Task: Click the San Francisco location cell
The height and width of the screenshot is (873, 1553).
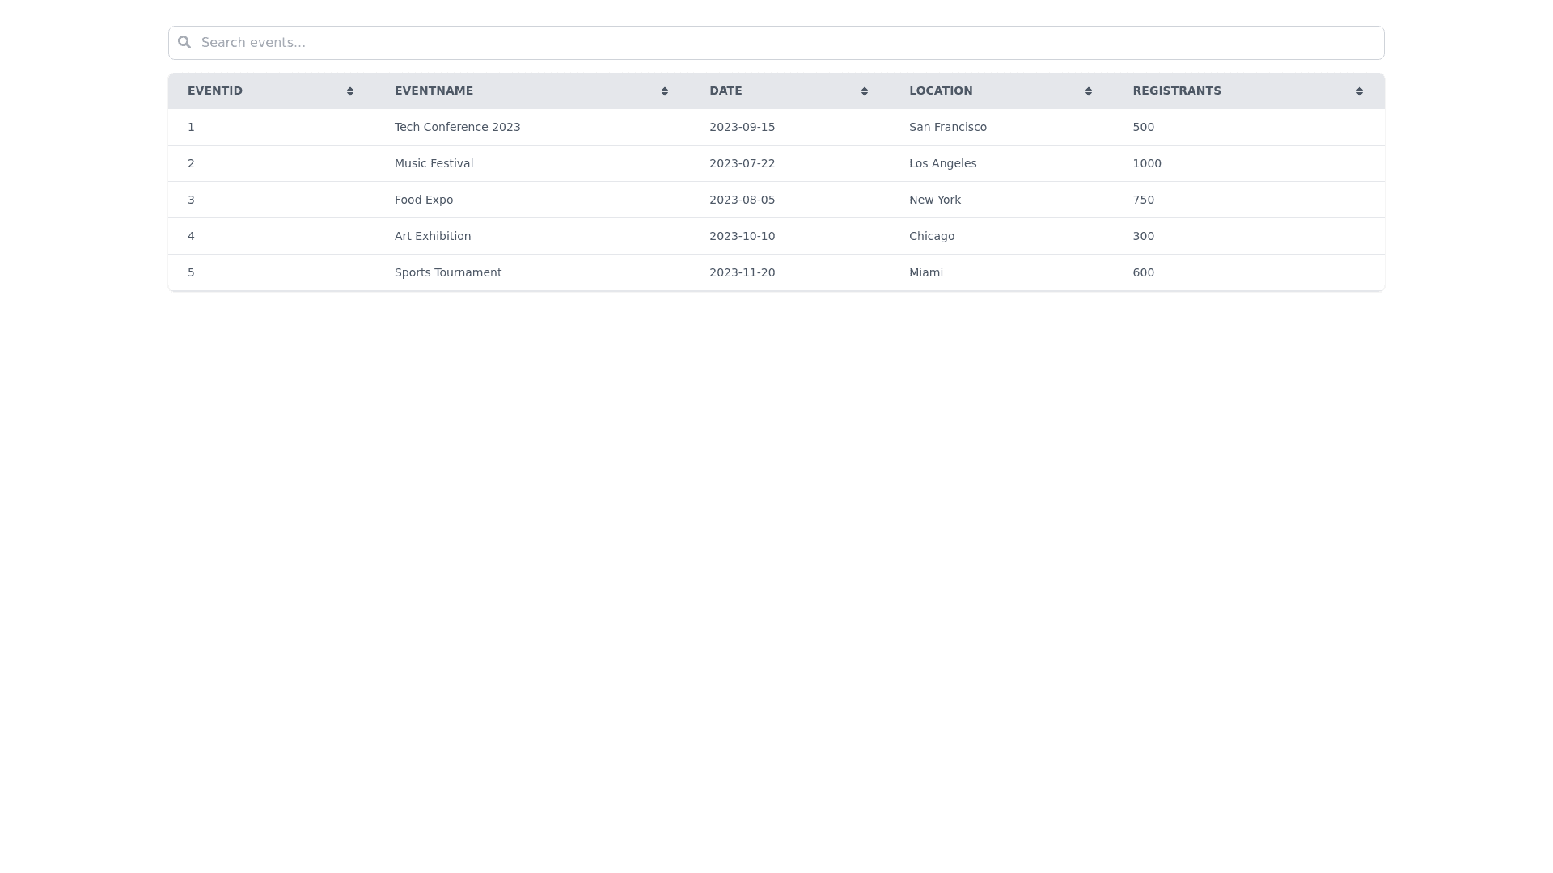Action: (948, 127)
